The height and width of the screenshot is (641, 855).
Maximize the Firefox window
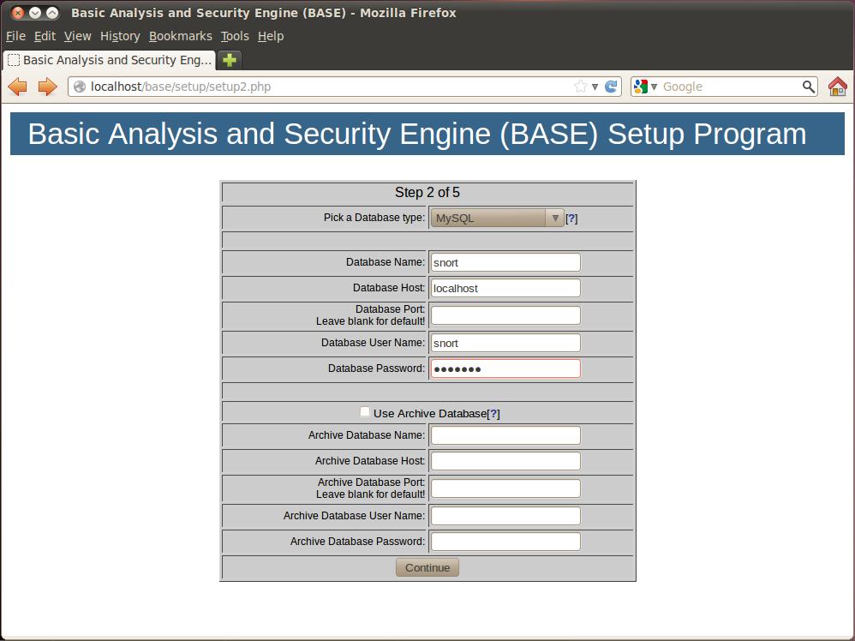[x=51, y=13]
